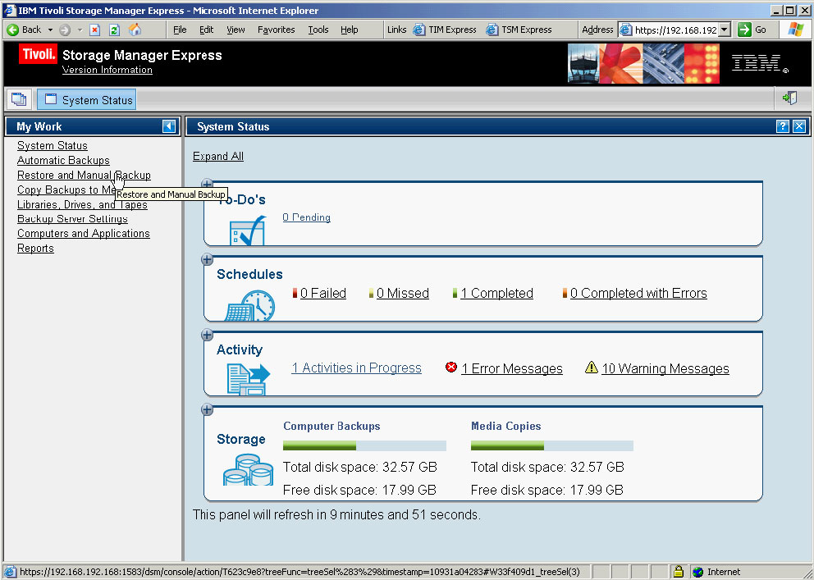The width and height of the screenshot is (814, 580).
Task: Click the 0 Failed link
Action: [x=323, y=293]
